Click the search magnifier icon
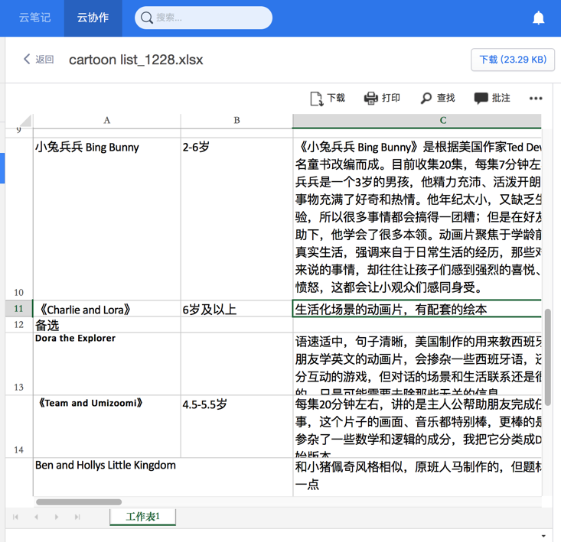 (x=146, y=18)
